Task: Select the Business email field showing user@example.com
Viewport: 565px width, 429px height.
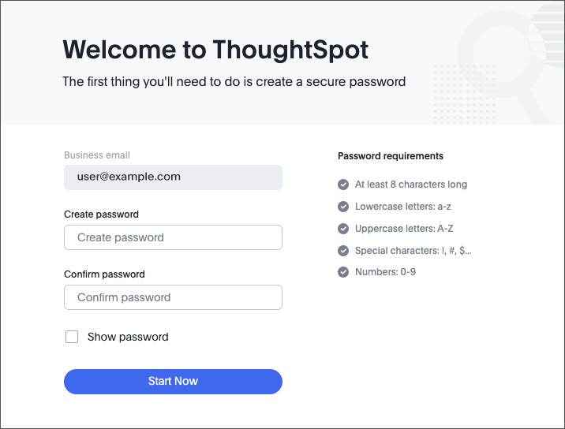Action: [x=173, y=177]
